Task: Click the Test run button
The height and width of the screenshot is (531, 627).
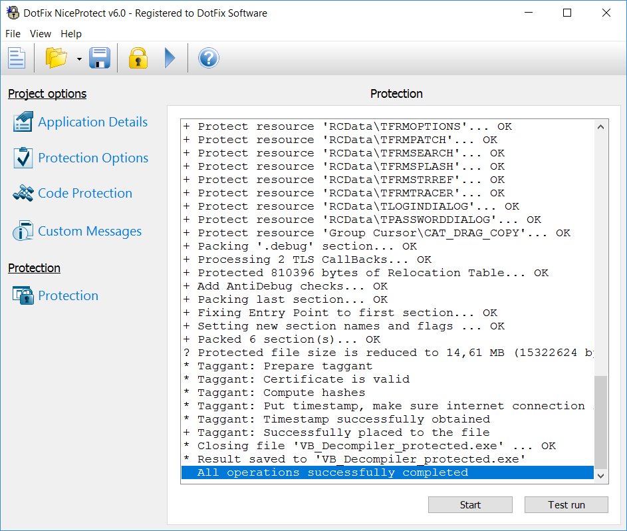Action: point(566,505)
